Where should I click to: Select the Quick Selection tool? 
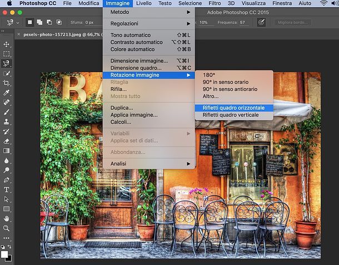click(x=6, y=73)
